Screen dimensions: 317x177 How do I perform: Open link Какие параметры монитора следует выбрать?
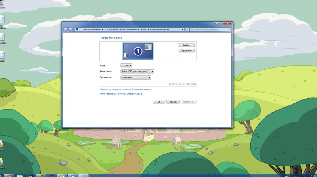(121, 94)
